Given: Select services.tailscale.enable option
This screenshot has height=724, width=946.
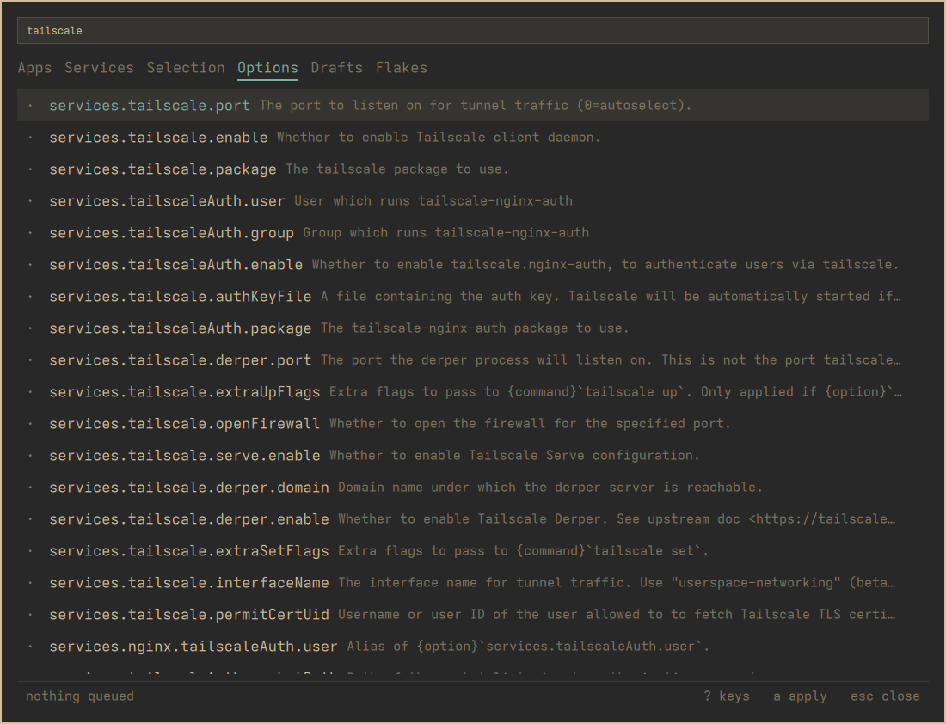Looking at the screenshot, I should pos(472,137).
